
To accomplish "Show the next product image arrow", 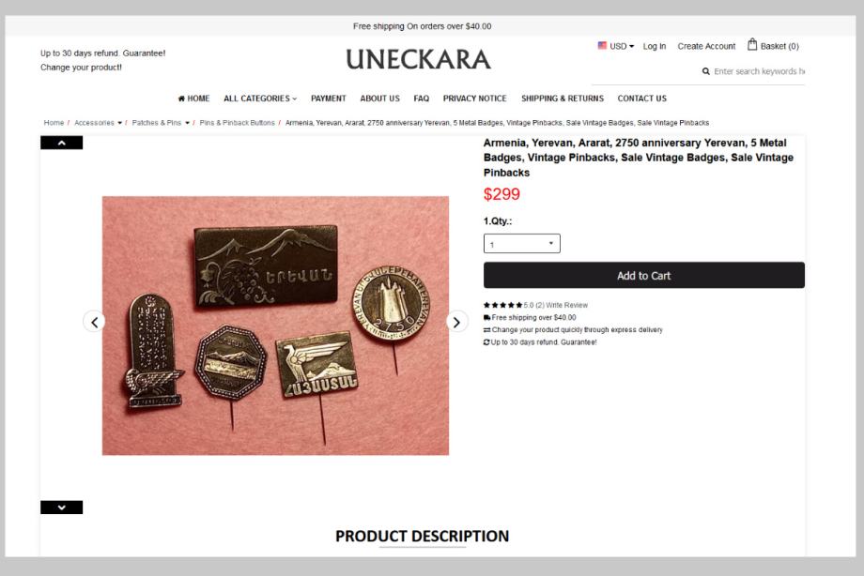I will tap(456, 322).
